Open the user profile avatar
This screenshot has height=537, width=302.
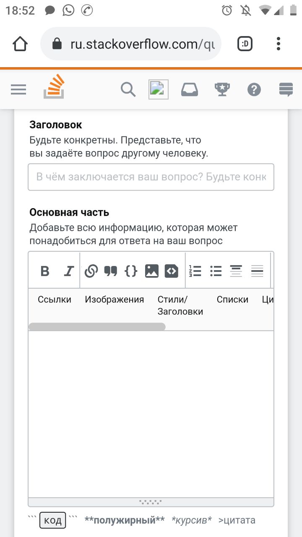pyautogui.click(x=159, y=89)
